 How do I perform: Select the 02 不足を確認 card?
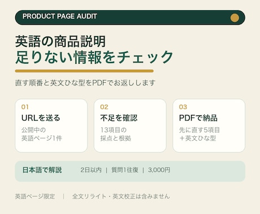[x=130, y=126]
